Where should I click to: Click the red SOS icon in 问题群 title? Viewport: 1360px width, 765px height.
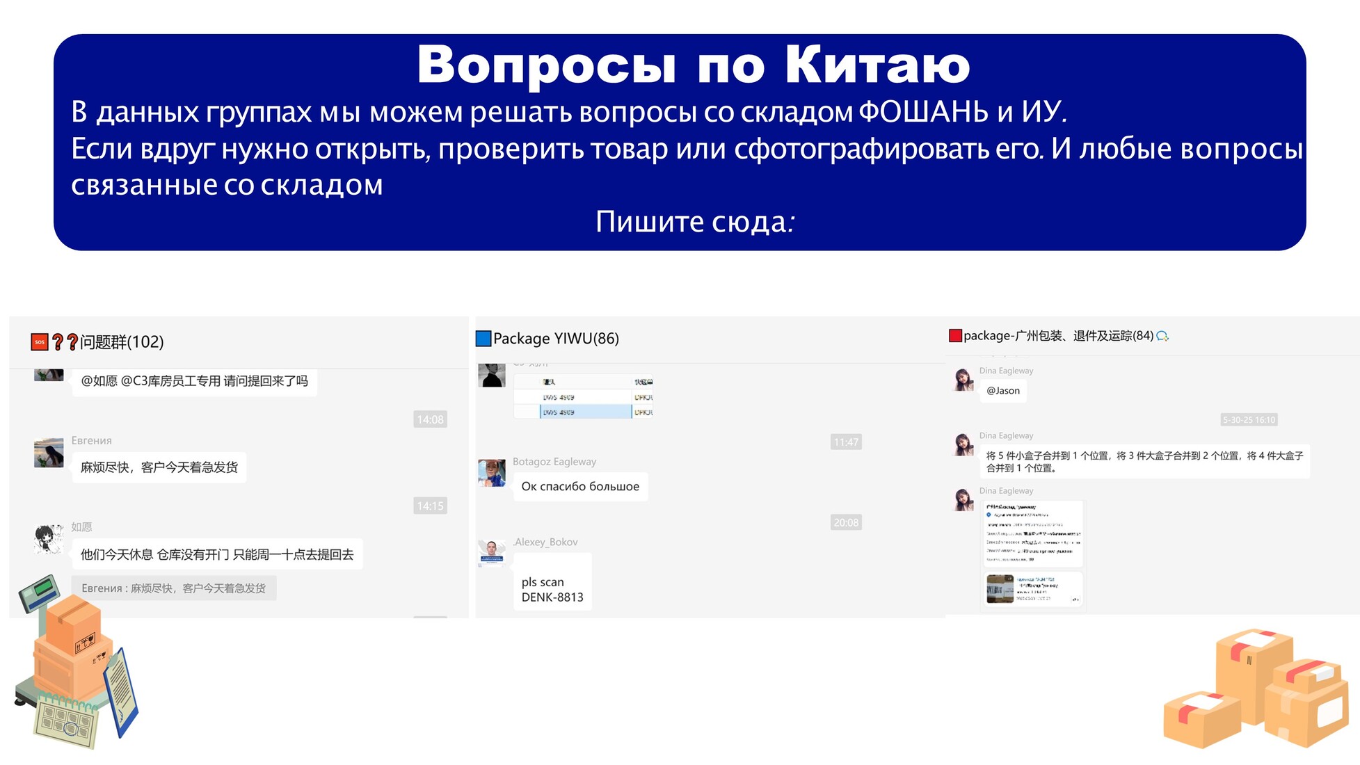pos(40,341)
